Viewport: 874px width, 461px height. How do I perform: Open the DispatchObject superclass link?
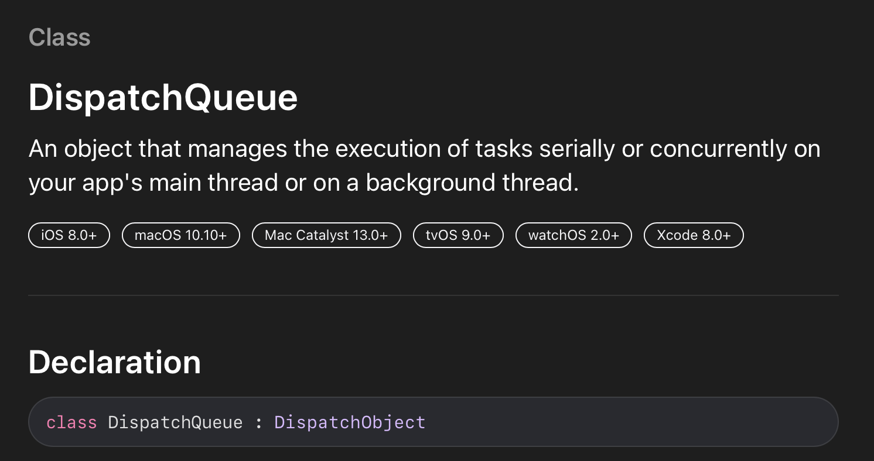tap(350, 422)
